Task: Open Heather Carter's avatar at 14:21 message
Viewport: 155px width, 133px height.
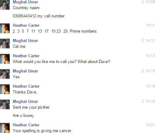Action: tap(5, 128)
